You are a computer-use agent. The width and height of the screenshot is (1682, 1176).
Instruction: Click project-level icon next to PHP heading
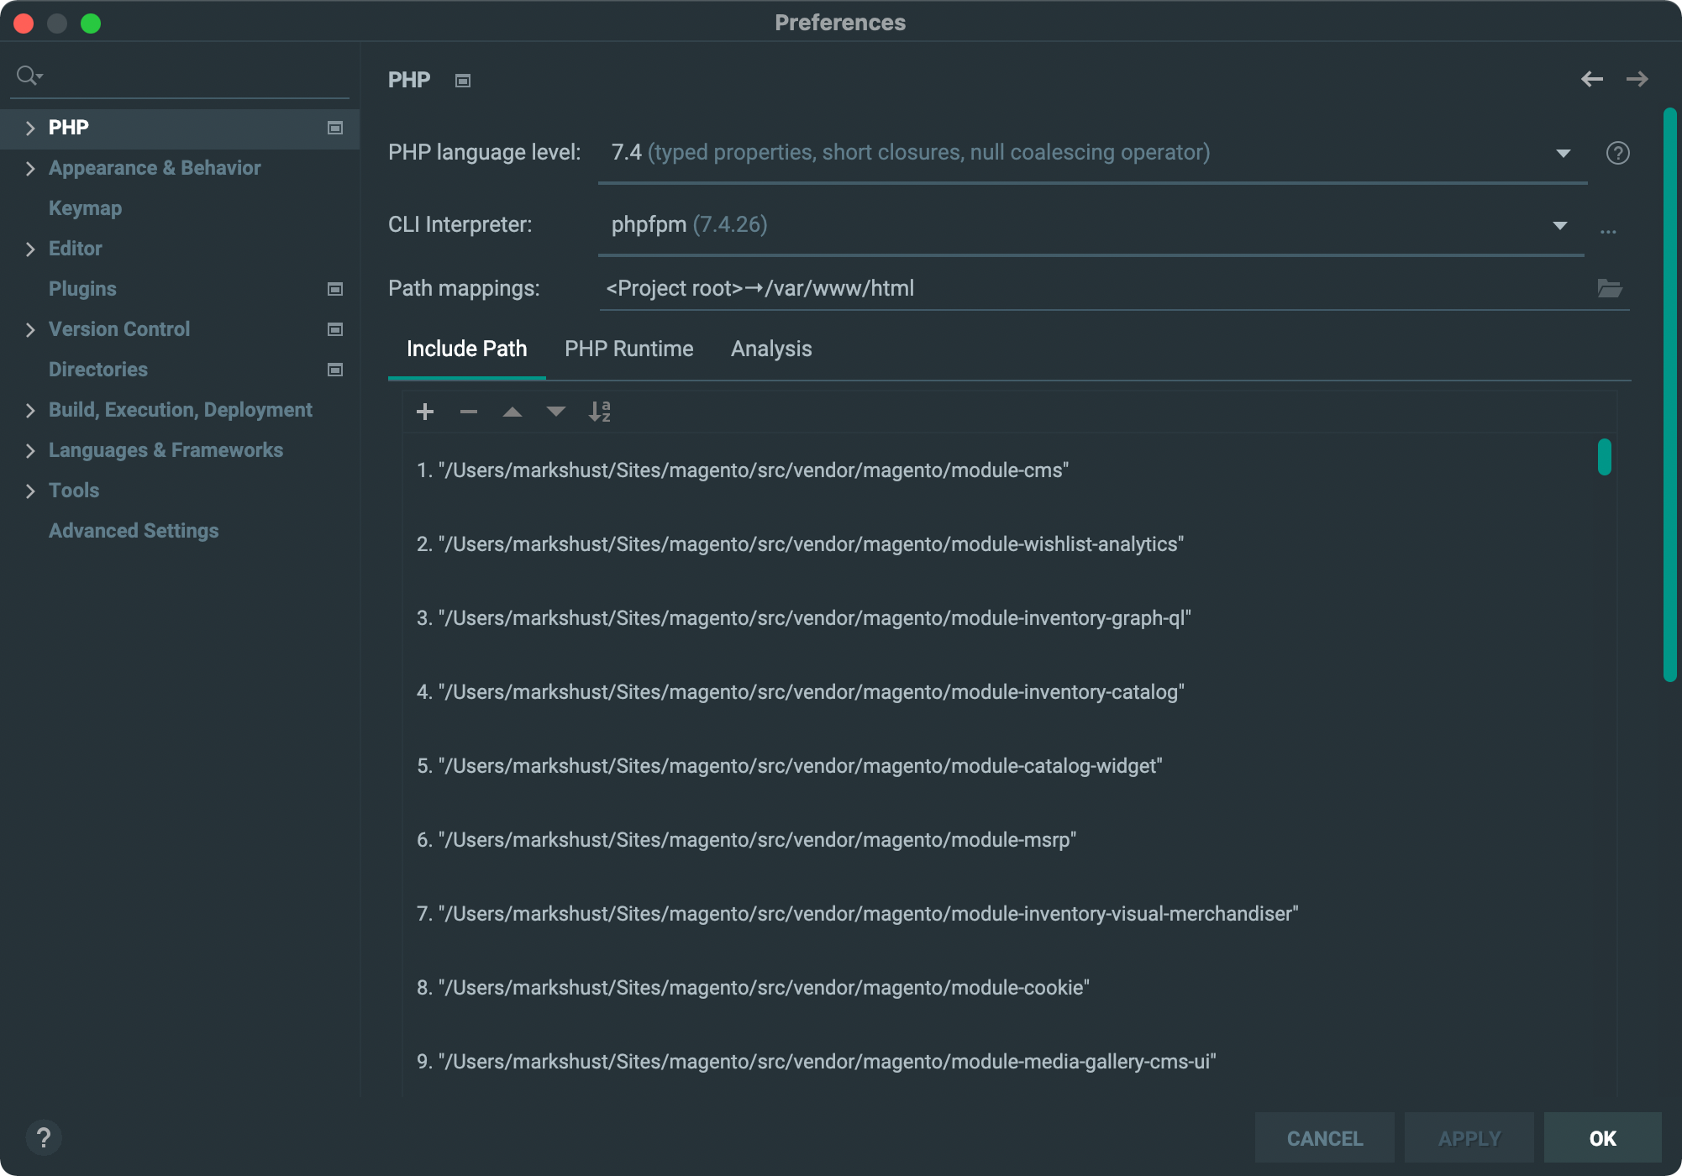click(x=463, y=81)
